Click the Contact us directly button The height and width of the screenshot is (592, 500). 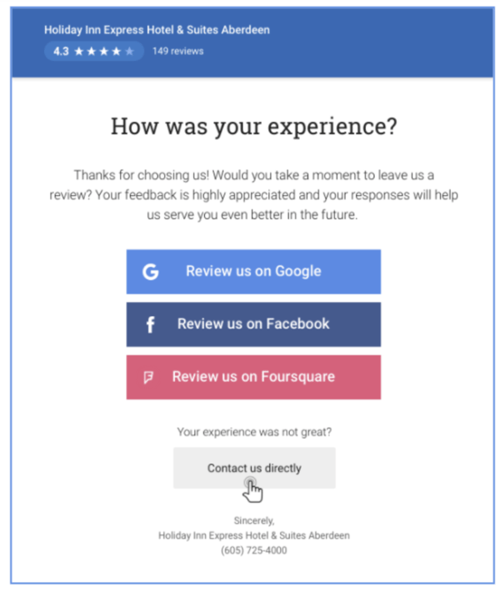(254, 468)
